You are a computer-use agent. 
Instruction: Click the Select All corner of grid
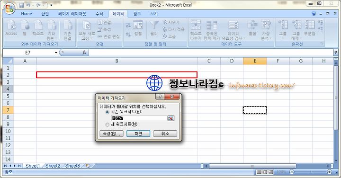click(8, 61)
